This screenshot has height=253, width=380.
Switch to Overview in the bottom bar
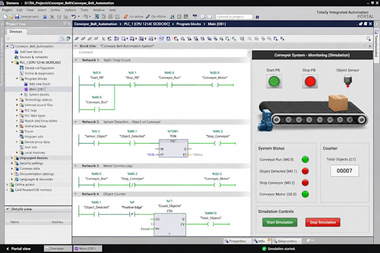pos(58,249)
